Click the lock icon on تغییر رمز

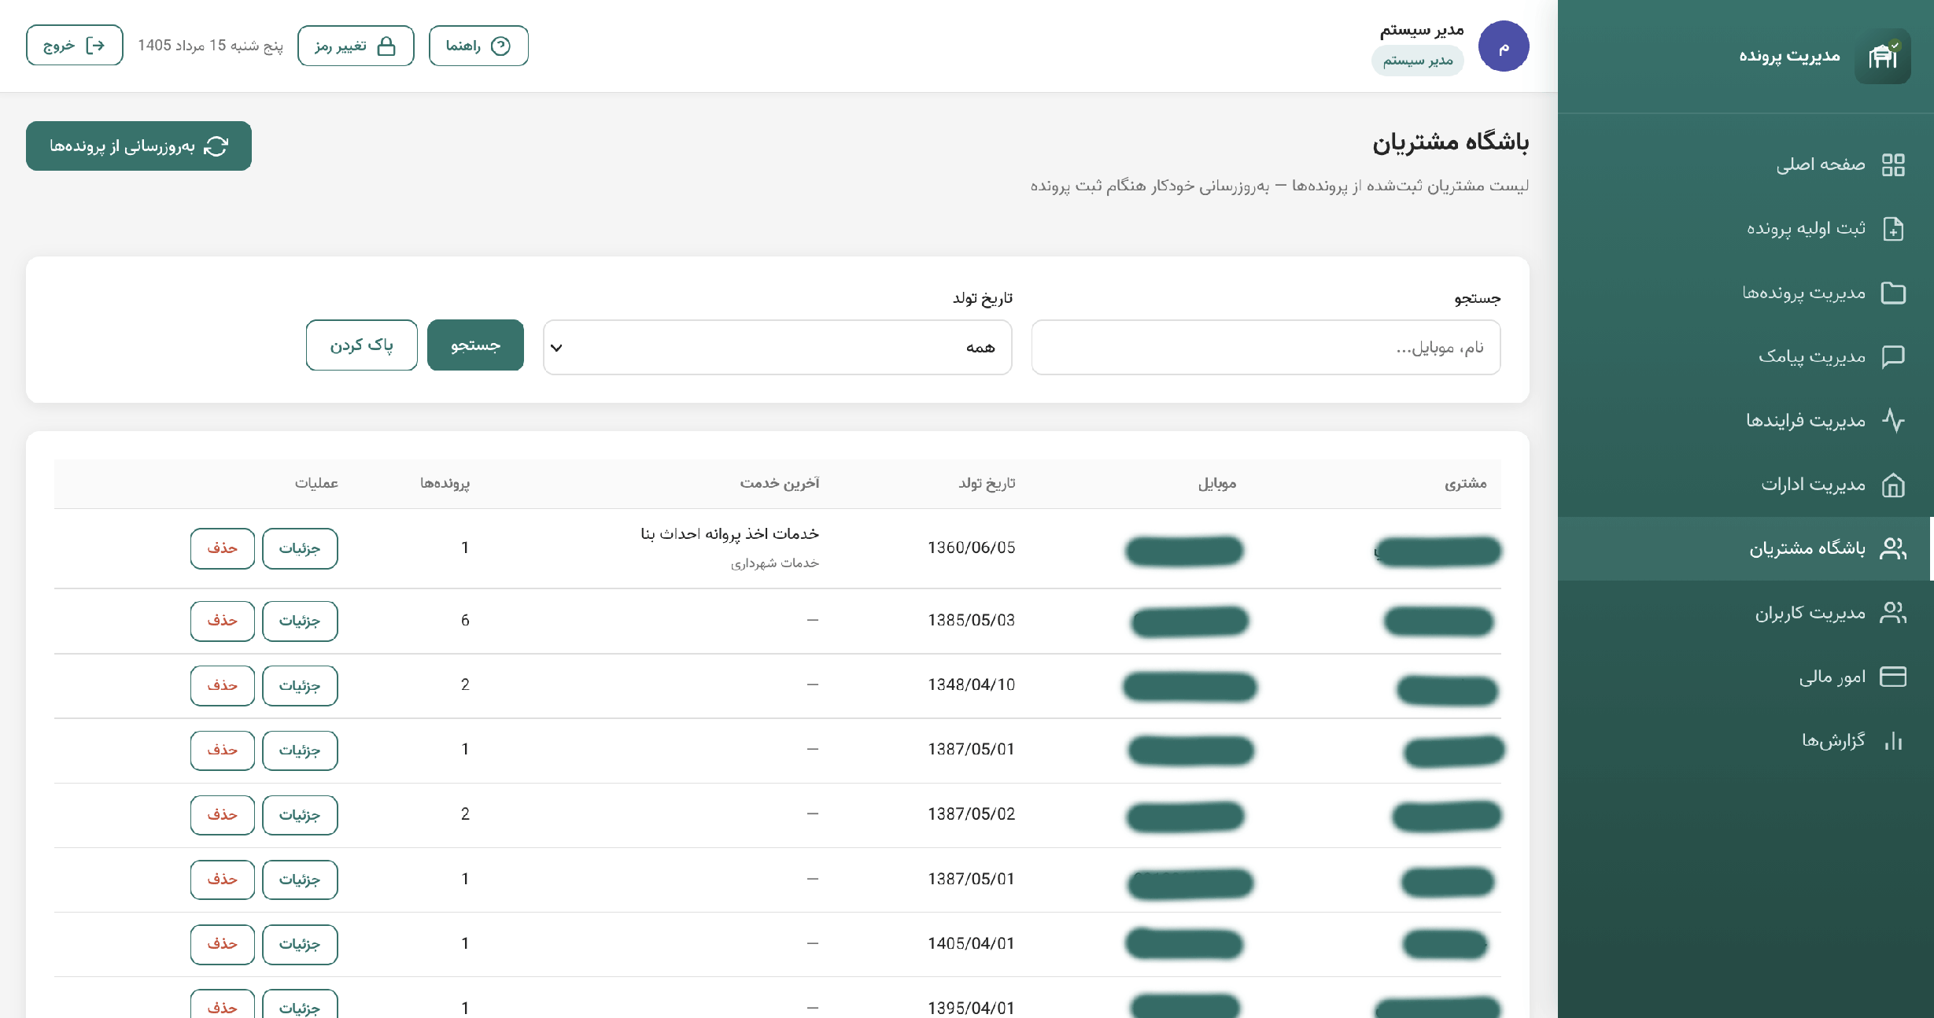pos(386,46)
